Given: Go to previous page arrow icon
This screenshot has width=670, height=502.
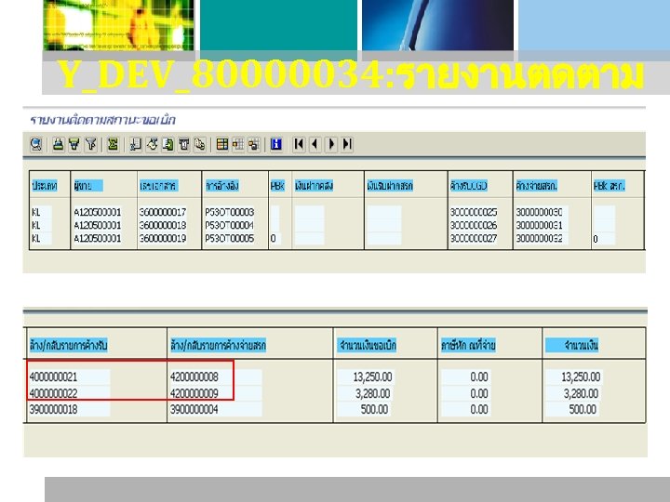Looking at the screenshot, I should (x=315, y=144).
